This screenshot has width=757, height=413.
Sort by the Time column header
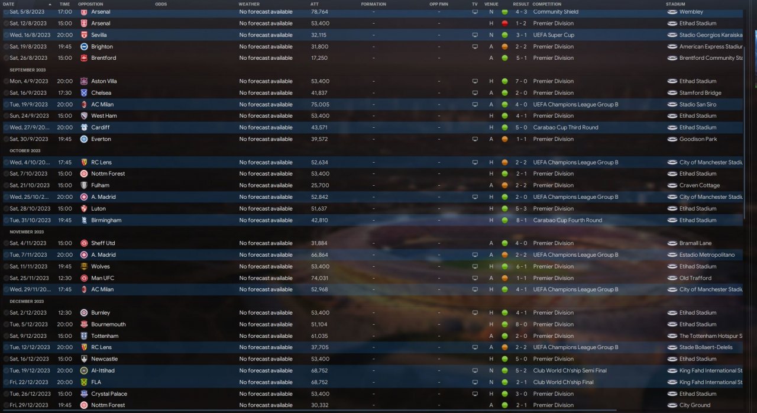pyautogui.click(x=64, y=4)
